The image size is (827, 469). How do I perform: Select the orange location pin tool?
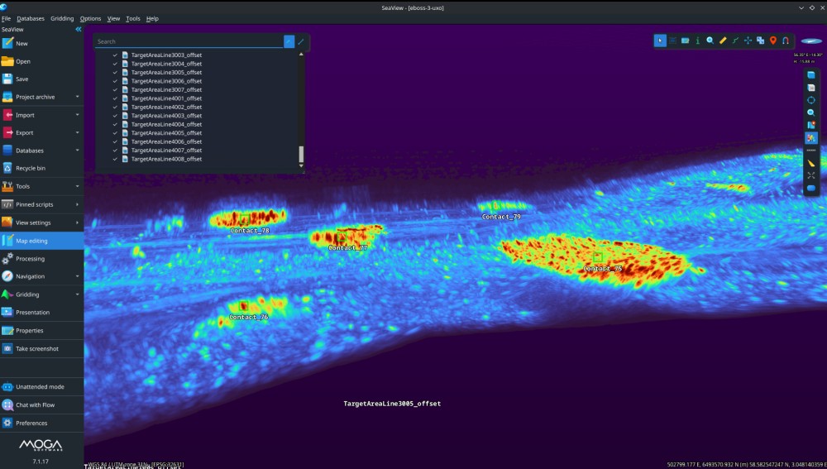pyautogui.click(x=773, y=41)
